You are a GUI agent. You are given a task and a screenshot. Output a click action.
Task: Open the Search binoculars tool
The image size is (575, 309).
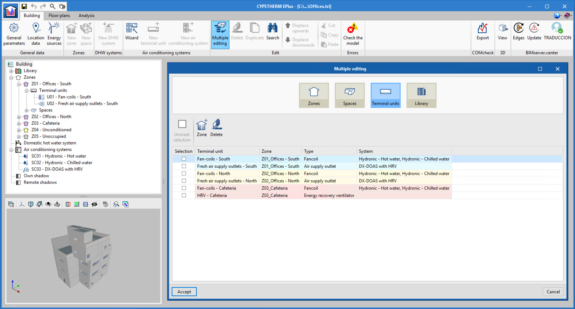point(273,32)
